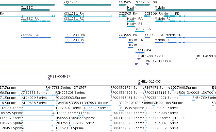This screenshot has width=216, height=132.
Task: Select EST EK152313.5prime
Action: 57,131
